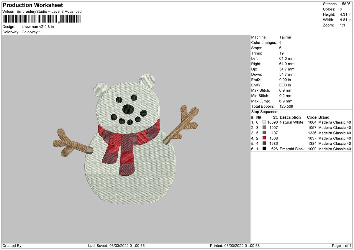354x250 pixels.
Task: Click the red thread swatch for code 1037
Action: pyautogui.click(x=264, y=138)
